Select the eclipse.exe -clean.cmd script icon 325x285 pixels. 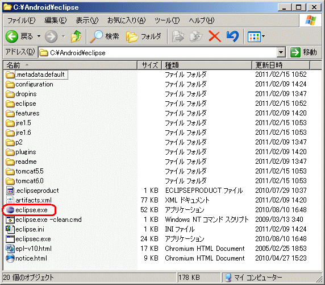(x=10, y=220)
